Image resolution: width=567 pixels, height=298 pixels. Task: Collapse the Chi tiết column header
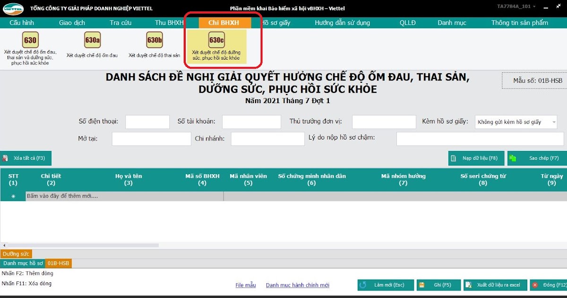click(x=51, y=180)
